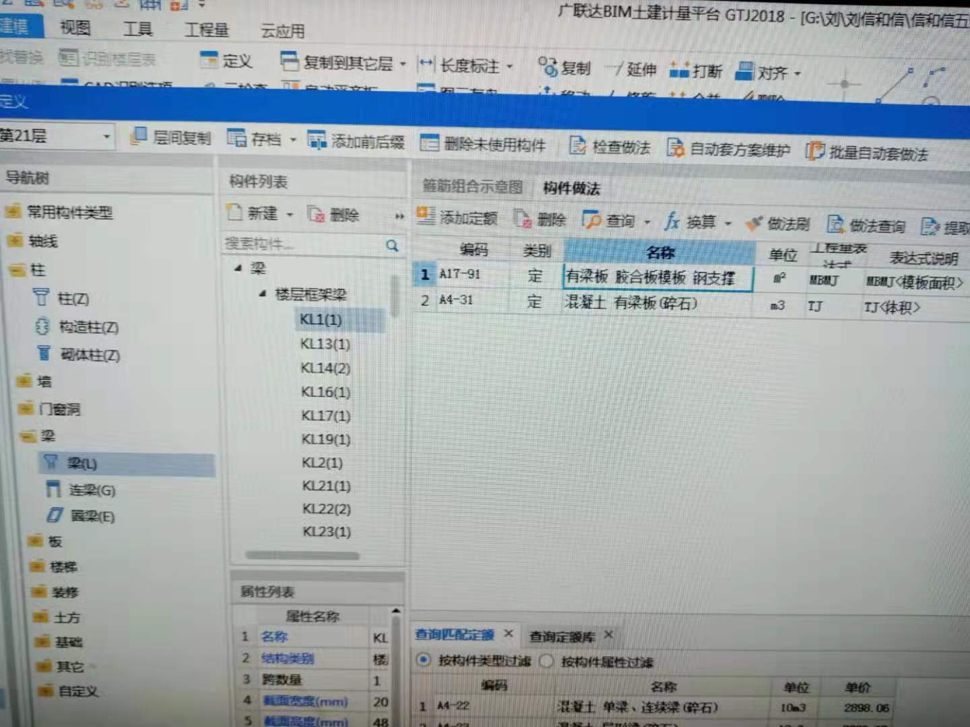Open the 新建 dropdown arrow
The width and height of the screenshot is (970, 727).
[x=290, y=214]
